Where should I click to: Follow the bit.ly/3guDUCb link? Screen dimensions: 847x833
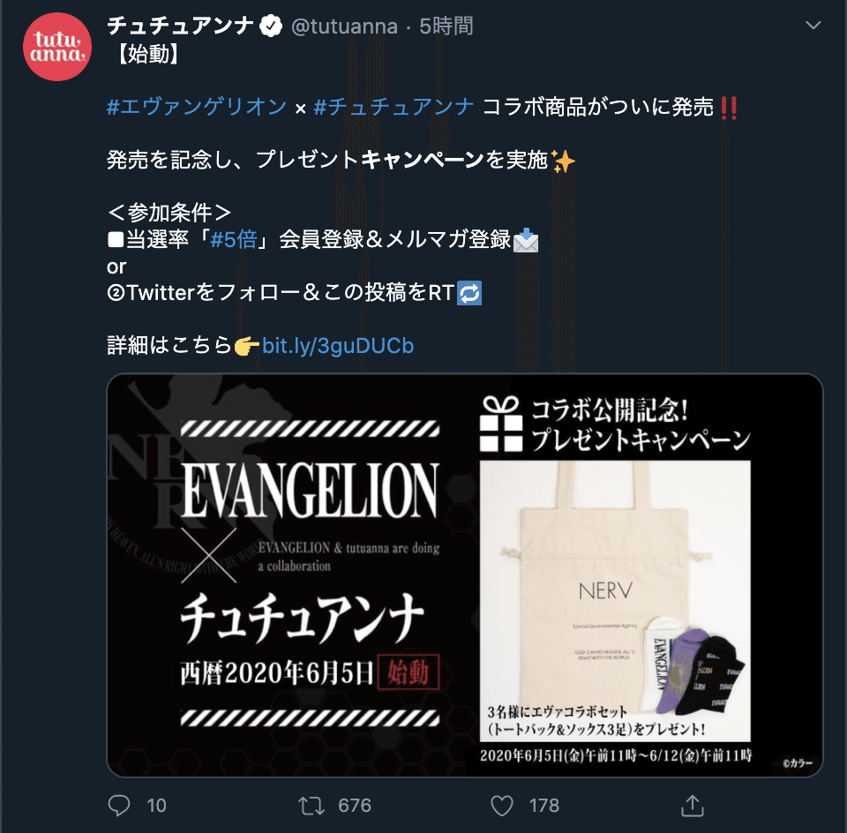coord(338,346)
